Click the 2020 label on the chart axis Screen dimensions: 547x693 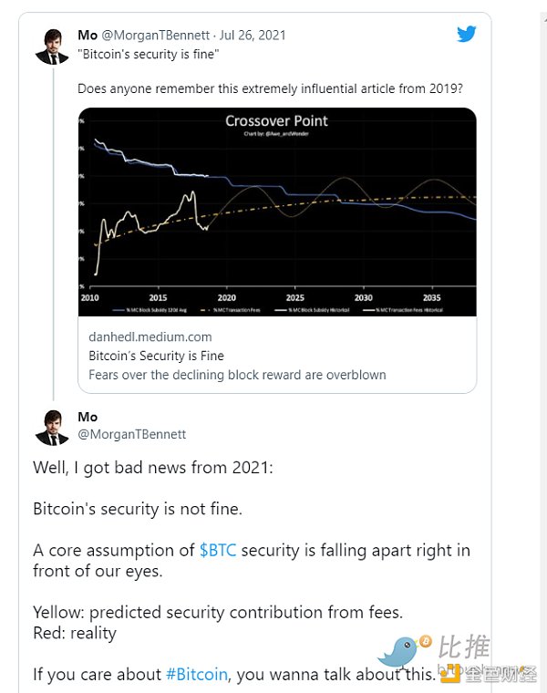point(226,297)
